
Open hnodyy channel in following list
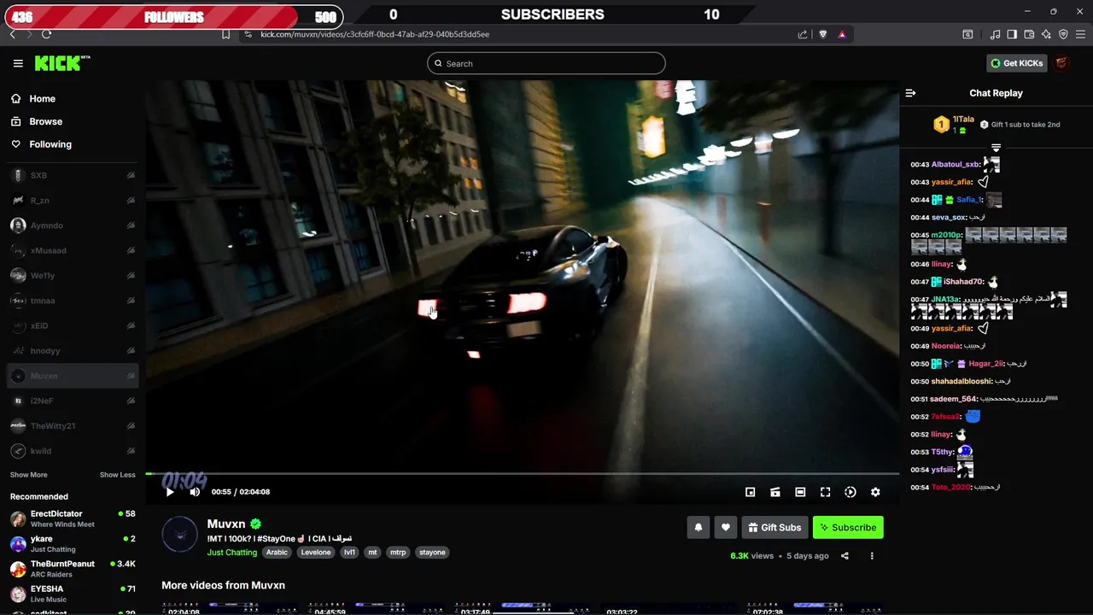(x=73, y=351)
